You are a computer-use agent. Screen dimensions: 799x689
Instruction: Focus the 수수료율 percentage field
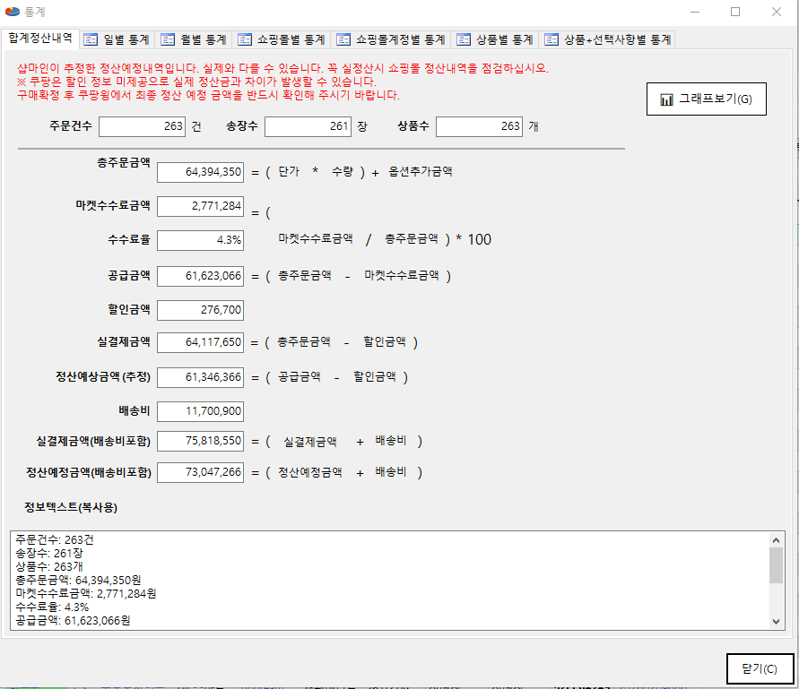pyautogui.click(x=200, y=240)
